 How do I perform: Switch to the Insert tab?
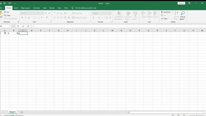(16, 8)
